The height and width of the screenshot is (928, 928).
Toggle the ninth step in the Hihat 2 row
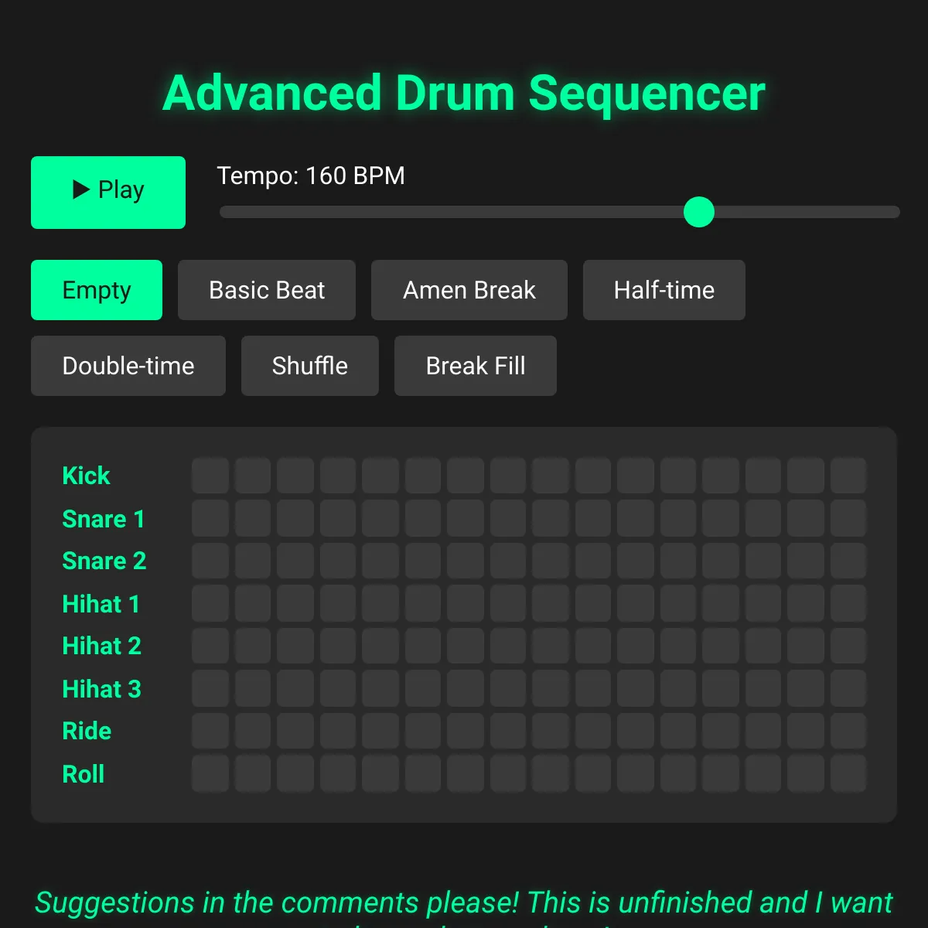(x=551, y=646)
